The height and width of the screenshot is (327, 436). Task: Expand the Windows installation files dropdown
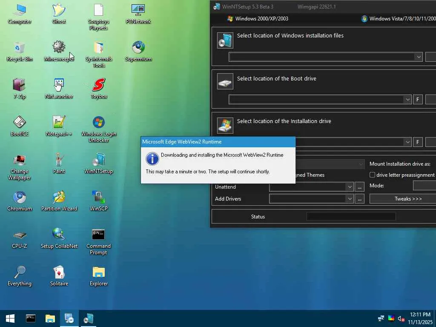click(x=419, y=57)
